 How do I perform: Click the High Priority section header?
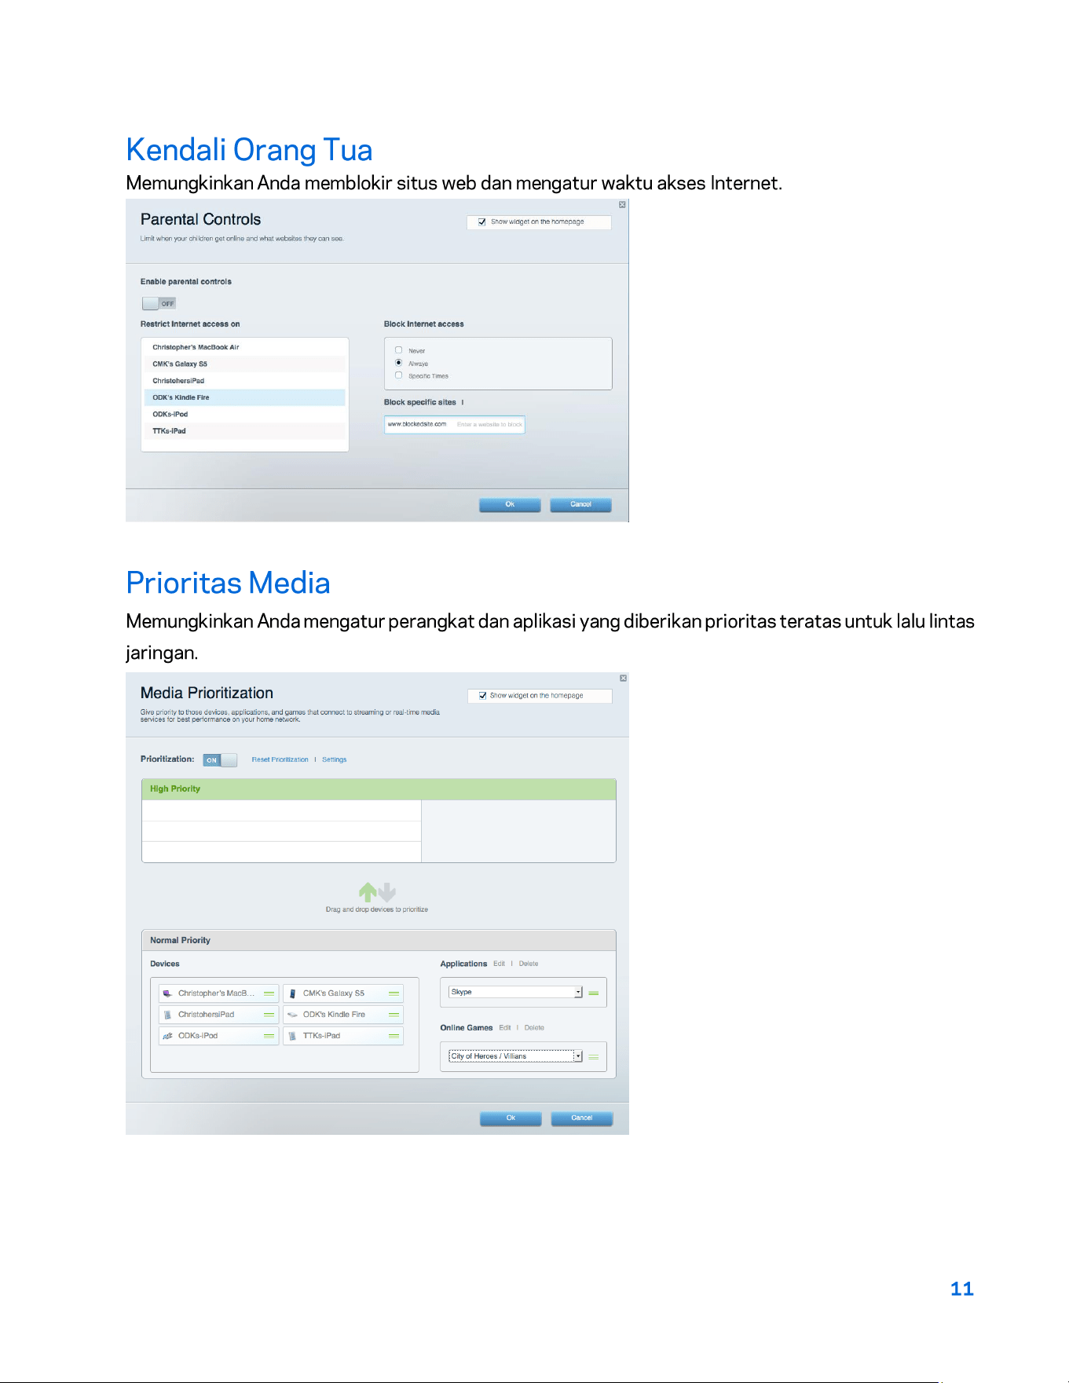click(379, 789)
